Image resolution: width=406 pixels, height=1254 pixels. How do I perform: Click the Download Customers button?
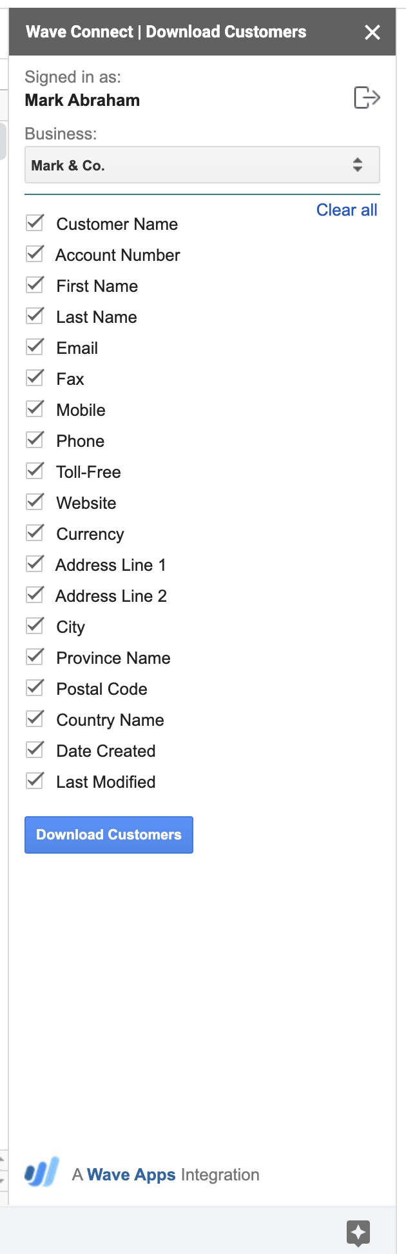pos(108,834)
